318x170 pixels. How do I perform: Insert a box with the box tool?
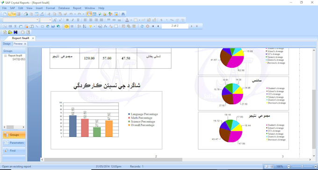tap(42, 26)
